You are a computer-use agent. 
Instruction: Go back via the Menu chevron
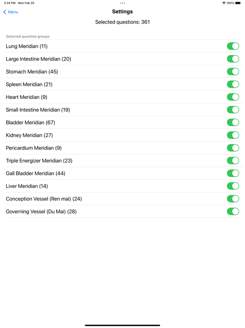point(5,12)
